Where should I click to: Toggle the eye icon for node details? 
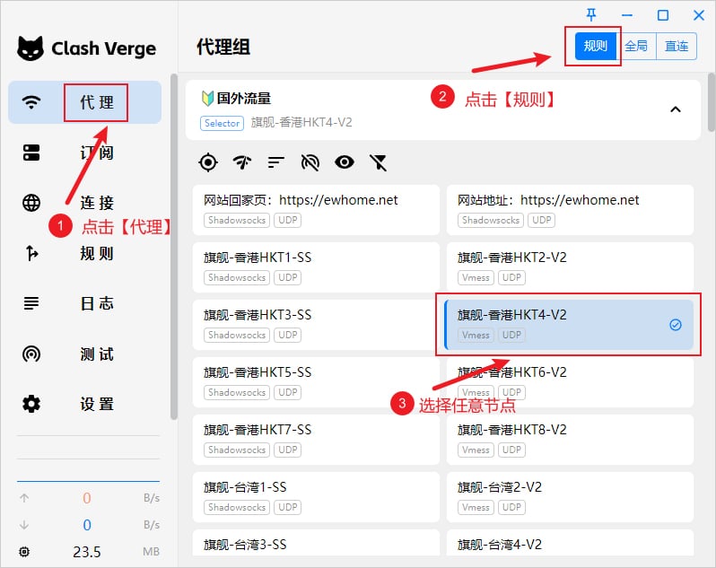[345, 162]
